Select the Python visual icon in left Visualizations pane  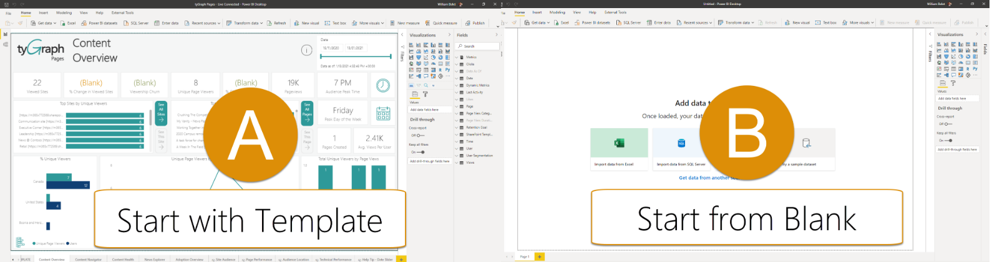point(447,70)
